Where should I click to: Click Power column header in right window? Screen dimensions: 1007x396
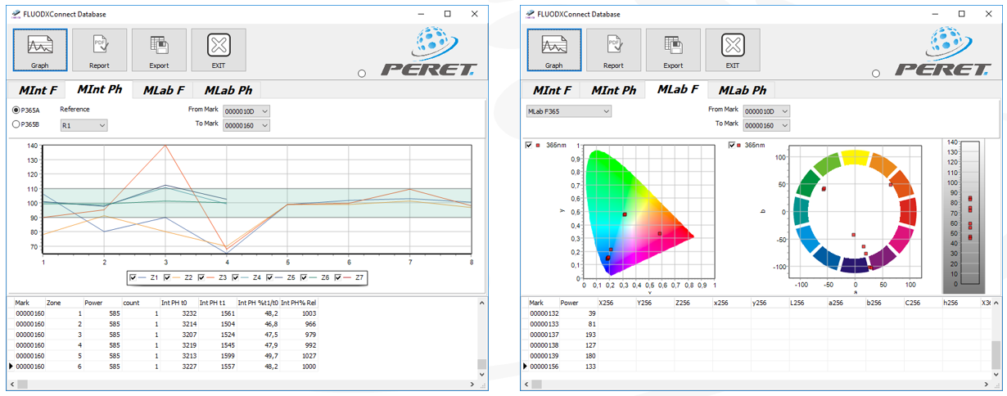coord(577,302)
